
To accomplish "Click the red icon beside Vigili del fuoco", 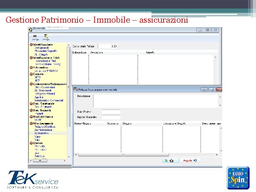I will click(x=31, y=117).
